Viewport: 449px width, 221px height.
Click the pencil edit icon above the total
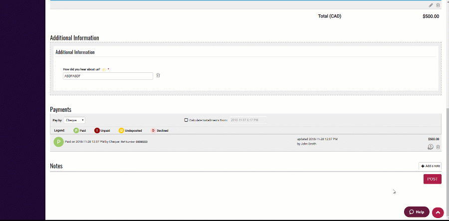(431, 5)
